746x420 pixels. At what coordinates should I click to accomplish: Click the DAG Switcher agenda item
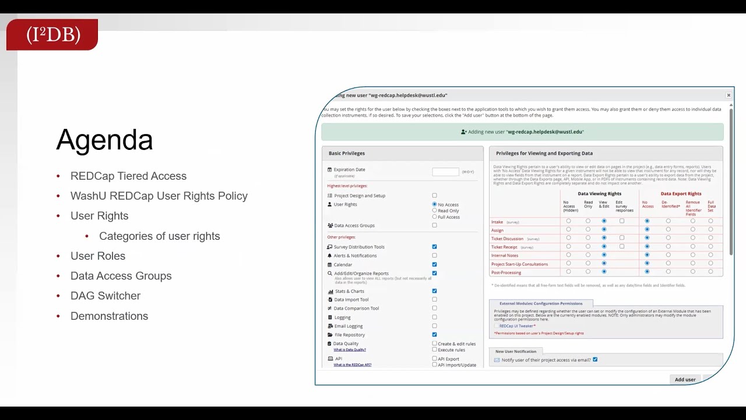coord(105,296)
